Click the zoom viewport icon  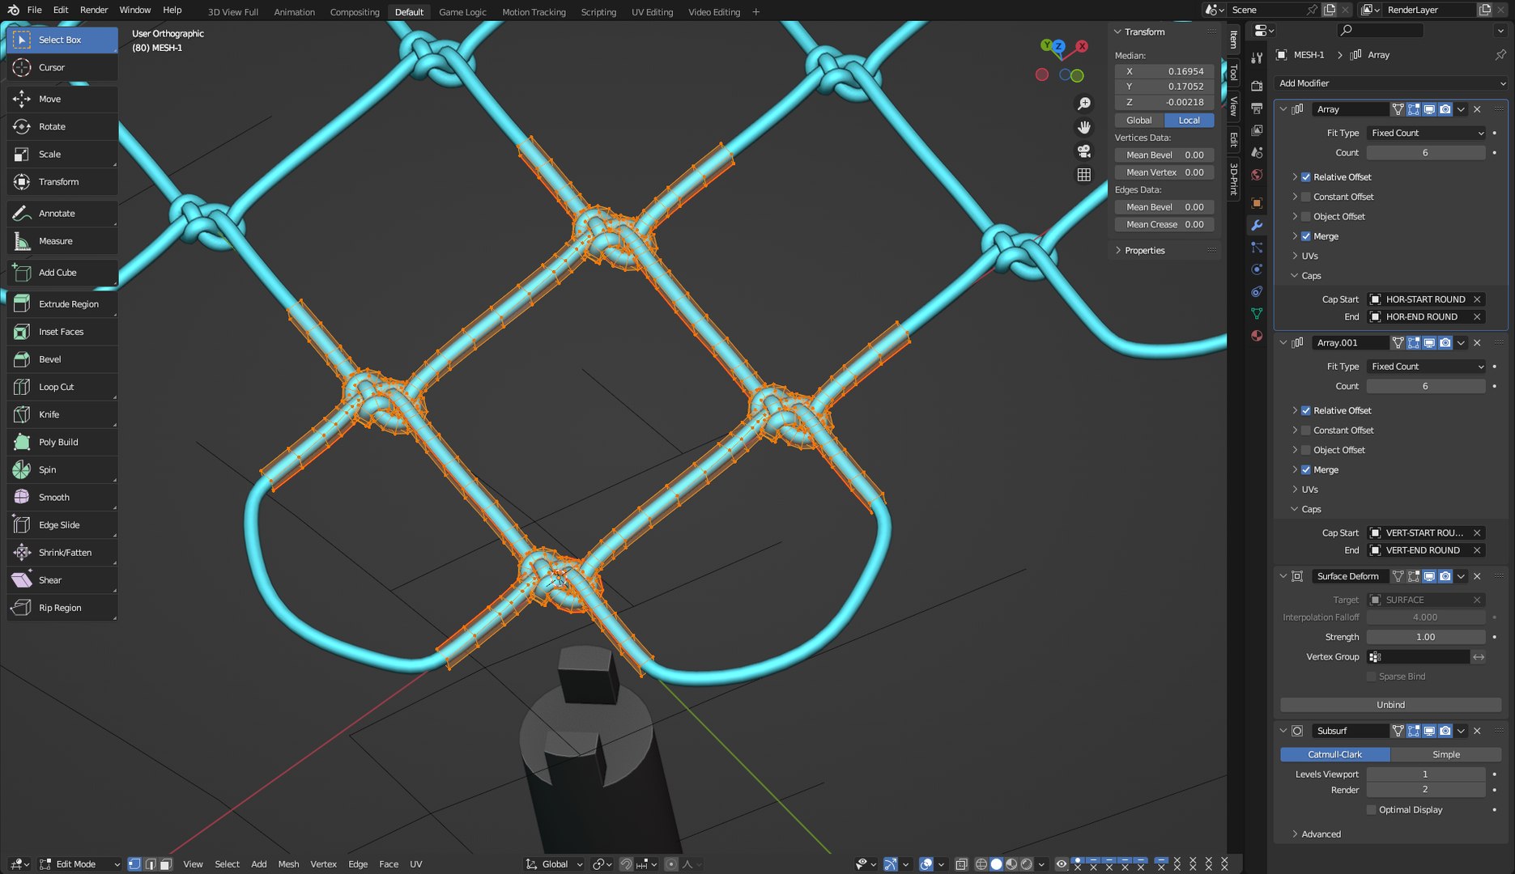coord(1083,104)
